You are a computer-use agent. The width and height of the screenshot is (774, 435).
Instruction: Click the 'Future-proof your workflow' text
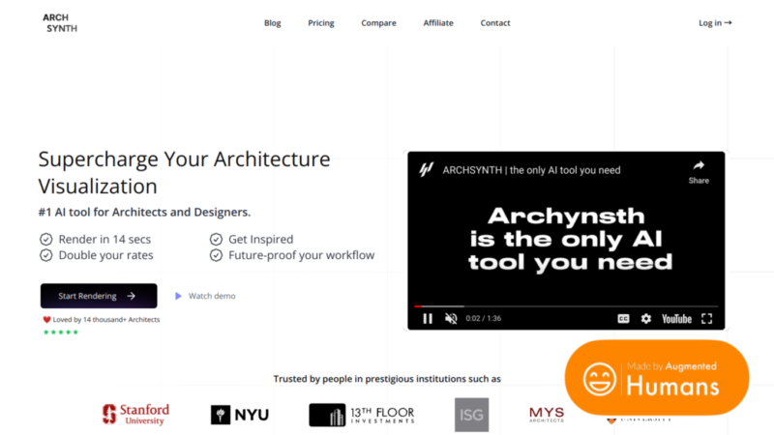(301, 255)
